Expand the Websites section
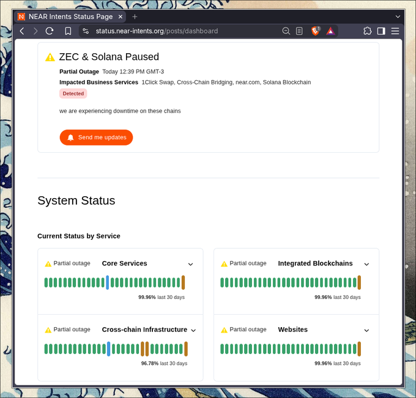The height and width of the screenshot is (398, 416). [366, 330]
